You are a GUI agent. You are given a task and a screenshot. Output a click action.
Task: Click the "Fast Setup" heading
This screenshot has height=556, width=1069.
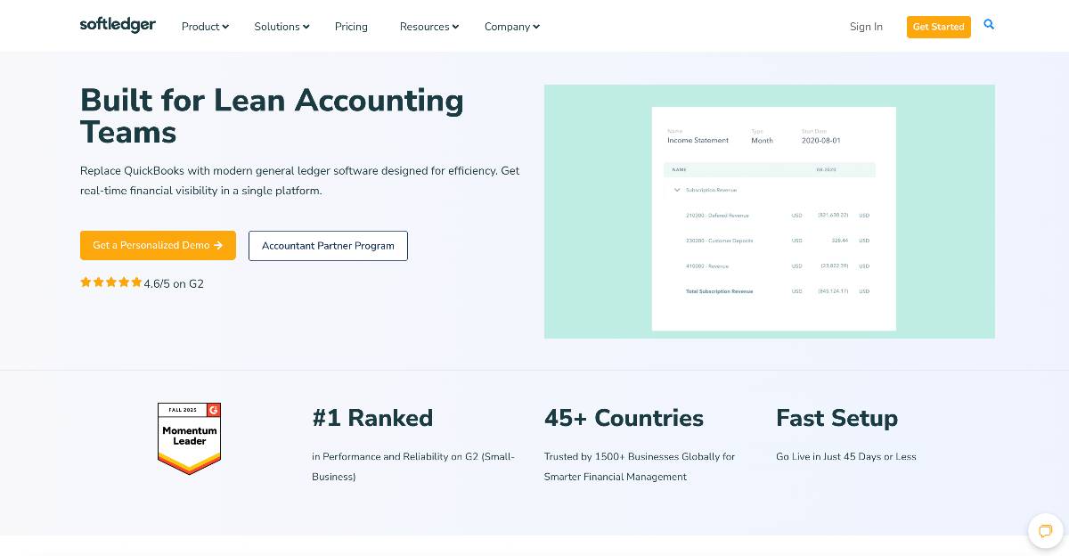[836, 418]
